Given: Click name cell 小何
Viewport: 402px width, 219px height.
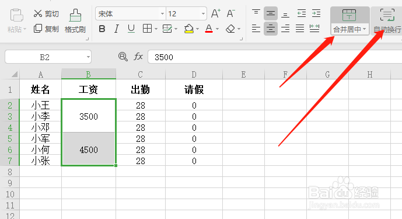Looking at the screenshot, I should tap(40, 149).
